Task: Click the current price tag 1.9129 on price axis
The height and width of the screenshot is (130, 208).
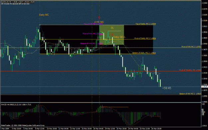Action: pos(204,87)
